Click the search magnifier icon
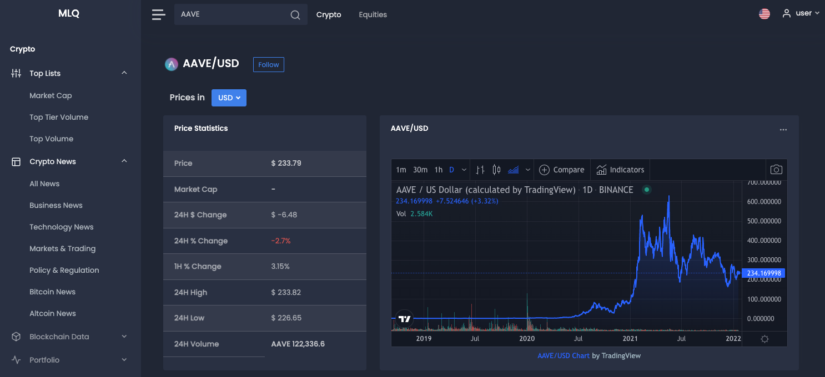This screenshot has width=825, height=377. [x=295, y=15]
